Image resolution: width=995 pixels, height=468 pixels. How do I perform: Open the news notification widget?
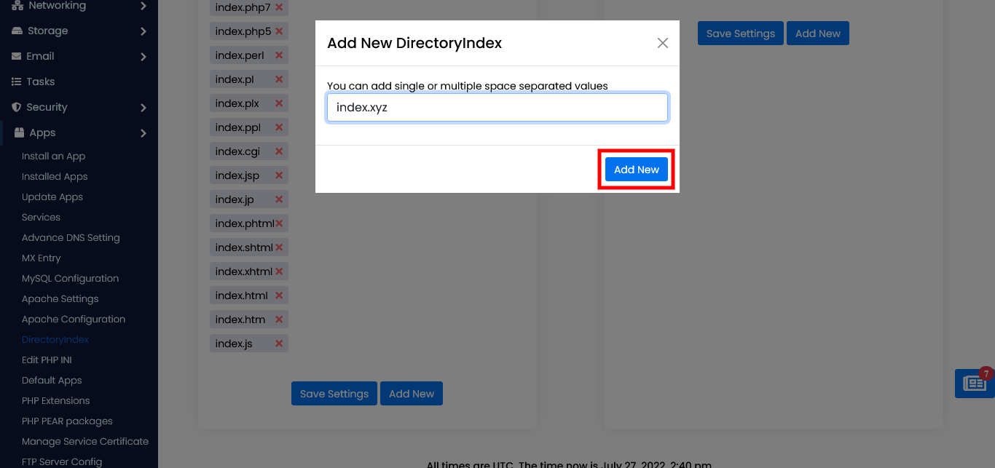click(x=975, y=383)
